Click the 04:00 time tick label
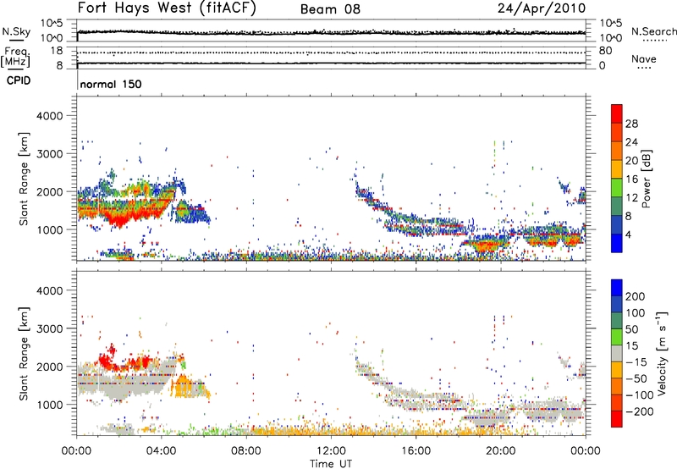Image resolution: width=677 pixels, height=469 pixels. point(161,451)
